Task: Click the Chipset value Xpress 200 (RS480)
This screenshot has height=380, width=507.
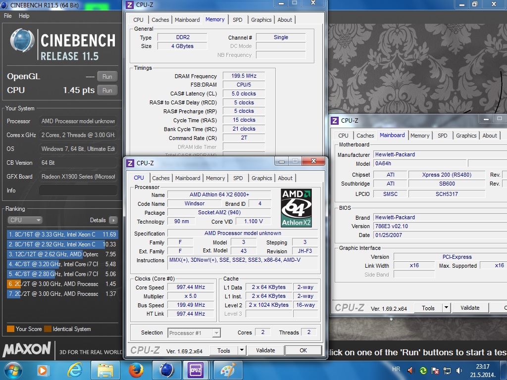Action: (447, 175)
